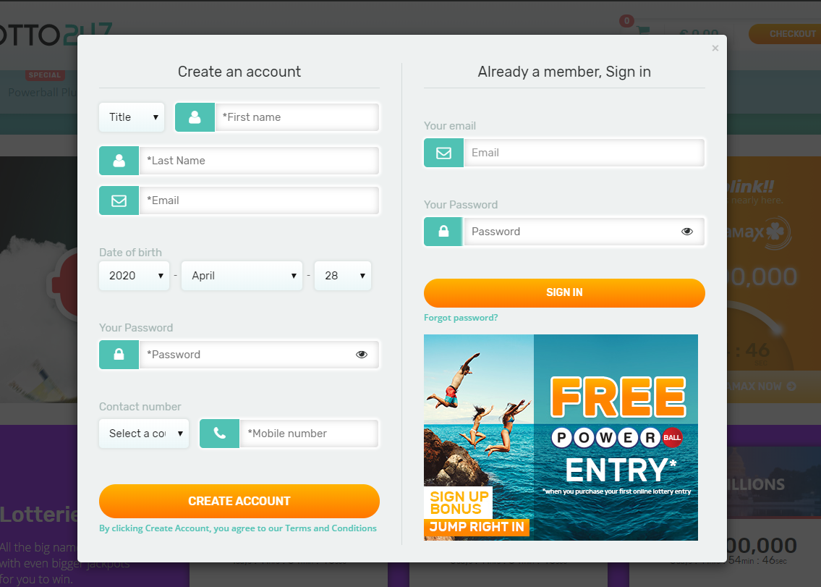This screenshot has height=587, width=821.
Task: Click the envelope icon in the sign-in form
Action: tap(443, 153)
